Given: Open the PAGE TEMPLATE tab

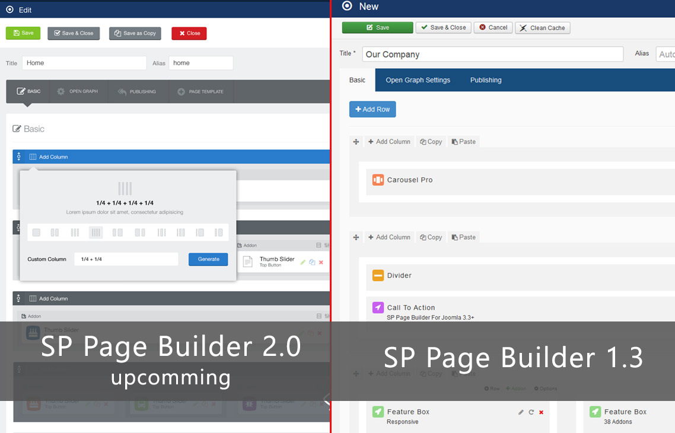Looking at the screenshot, I should coord(200,91).
